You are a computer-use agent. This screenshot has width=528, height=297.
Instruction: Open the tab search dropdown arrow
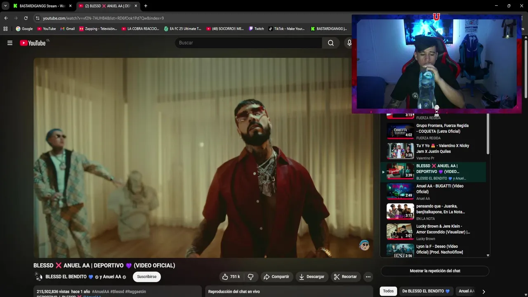tap(5, 6)
